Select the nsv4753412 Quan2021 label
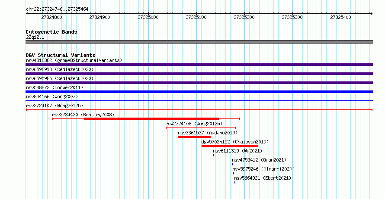Screen dimensions: 385x199 (x=259, y=160)
